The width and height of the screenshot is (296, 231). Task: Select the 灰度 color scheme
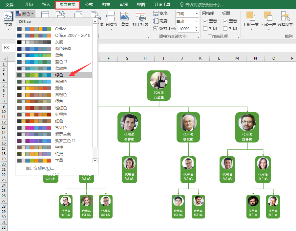pos(54,42)
